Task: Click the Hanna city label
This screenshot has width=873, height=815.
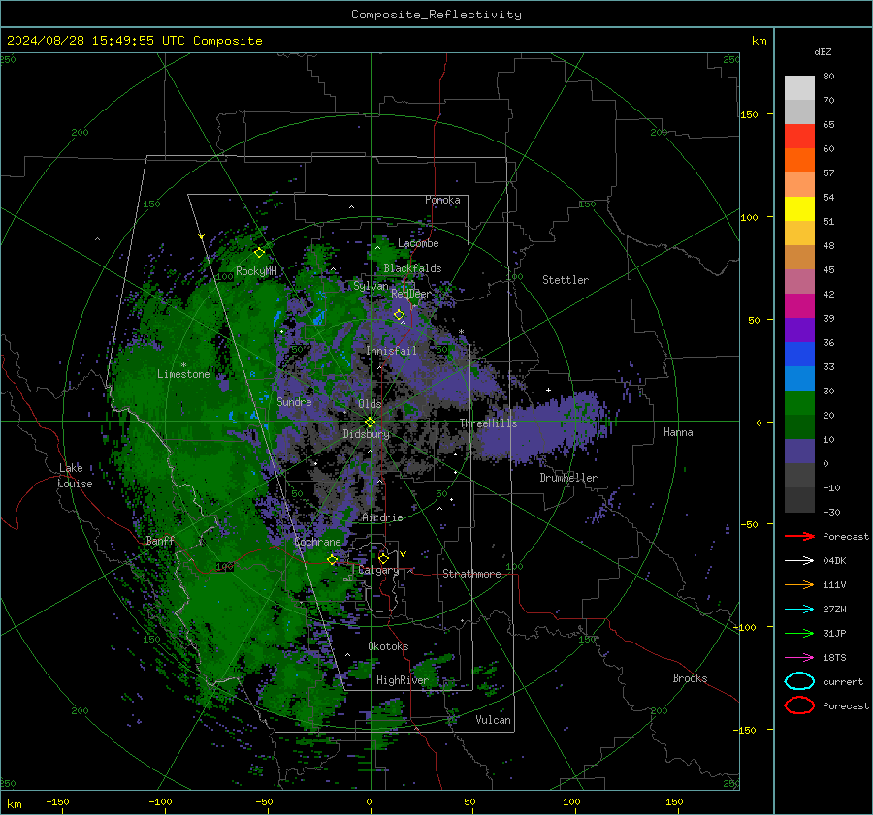Action: click(x=678, y=432)
